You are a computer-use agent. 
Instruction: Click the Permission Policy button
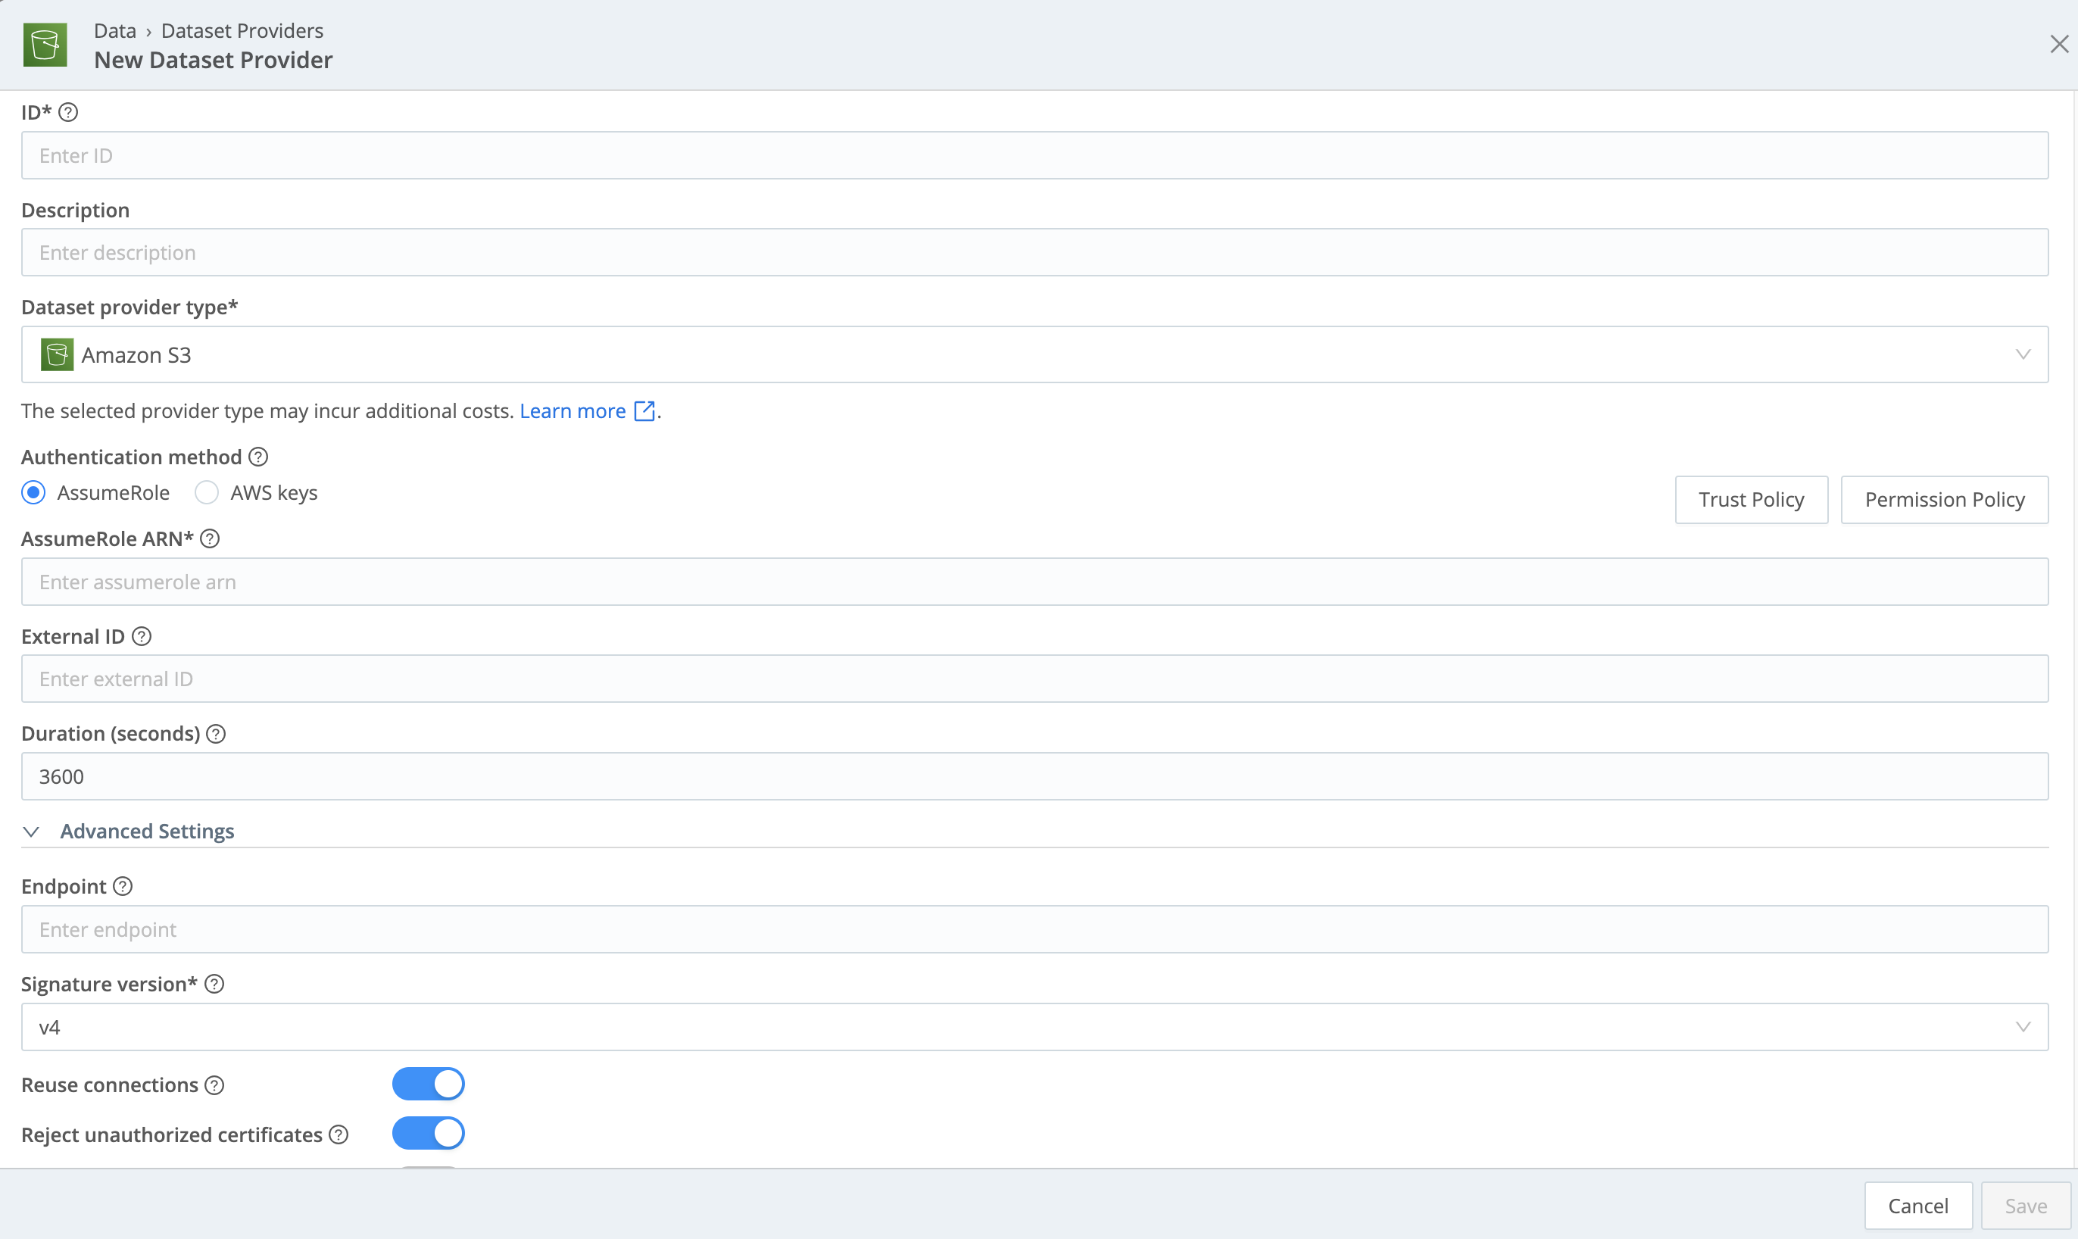1945,498
